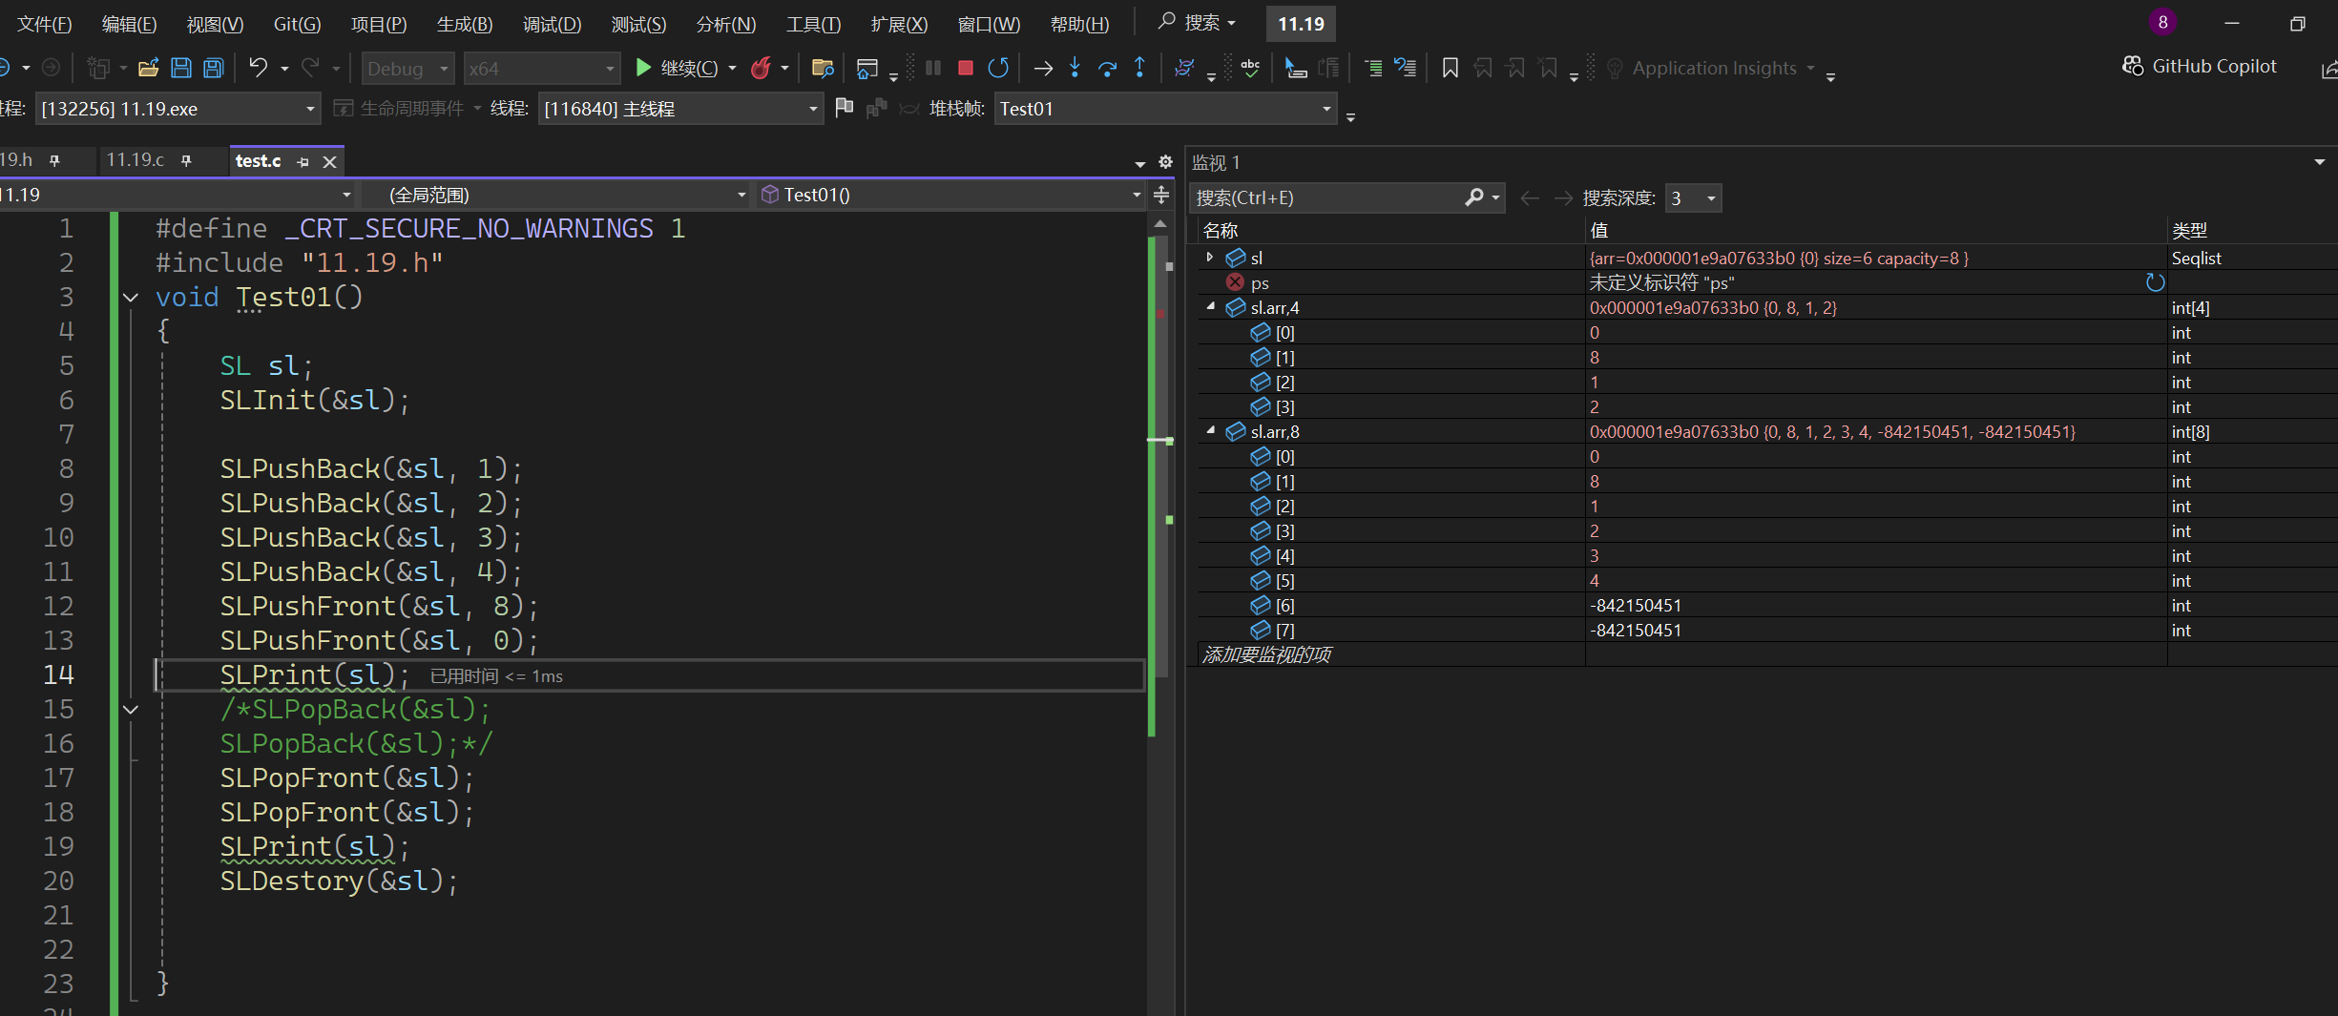Open the Debug configuration dropdown
The height and width of the screenshot is (1016, 2338).
[x=407, y=69]
